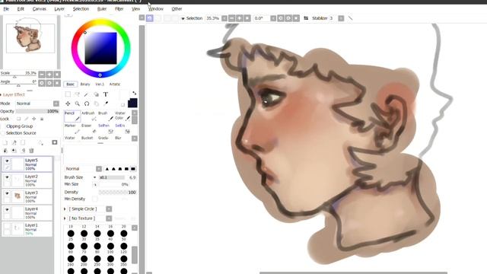Click the foreground color swatch
The width and height of the screenshot is (487, 274).
pos(132,103)
